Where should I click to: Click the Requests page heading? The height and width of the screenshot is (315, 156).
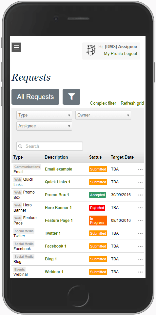click(x=31, y=78)
